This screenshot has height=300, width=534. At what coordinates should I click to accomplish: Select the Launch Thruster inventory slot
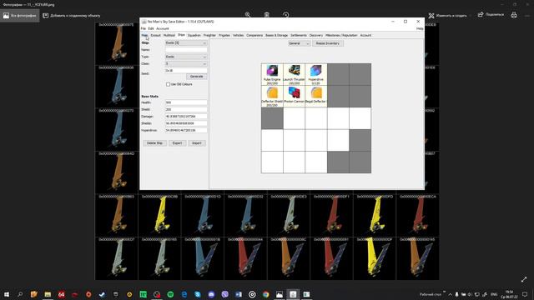click(295, 74)
